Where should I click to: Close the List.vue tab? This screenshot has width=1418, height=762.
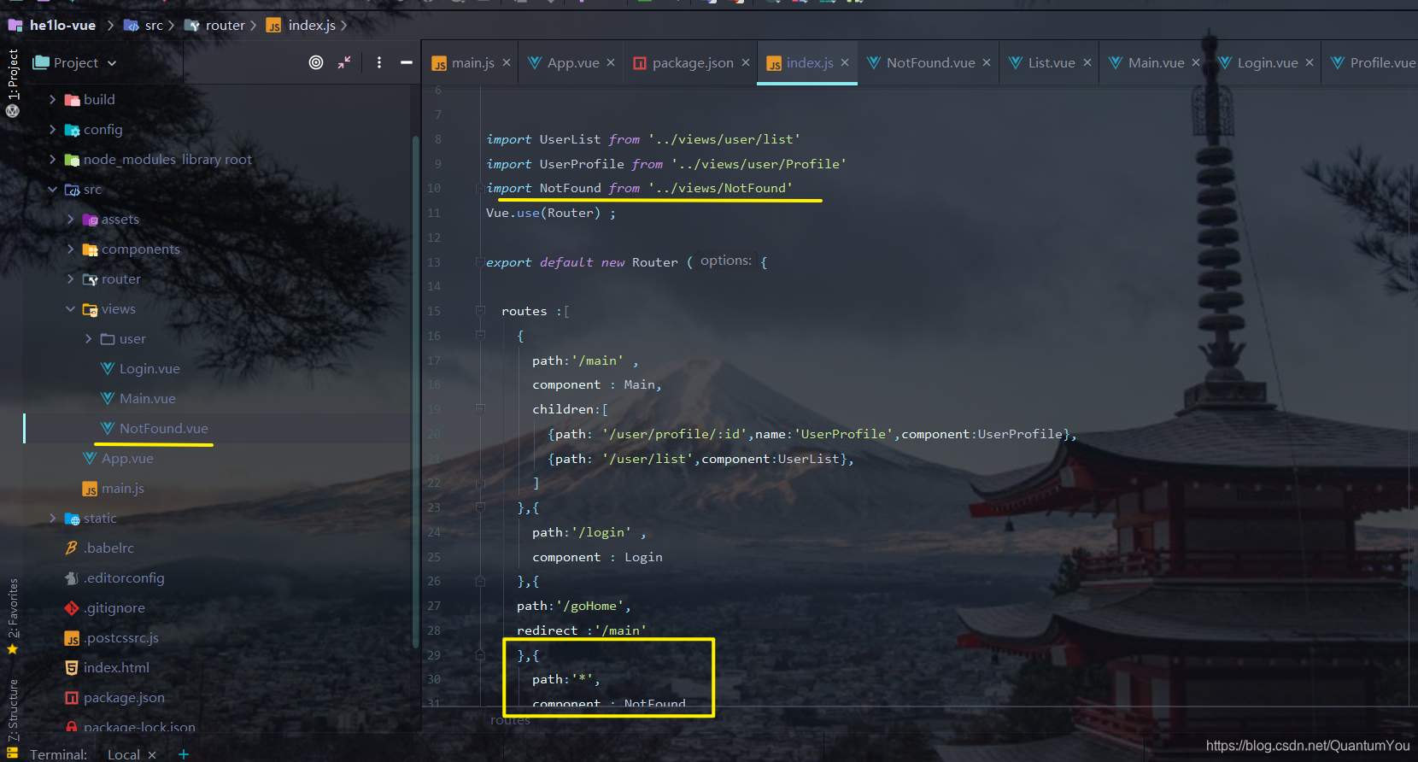pyautogui.click(x=1087, y=63)
